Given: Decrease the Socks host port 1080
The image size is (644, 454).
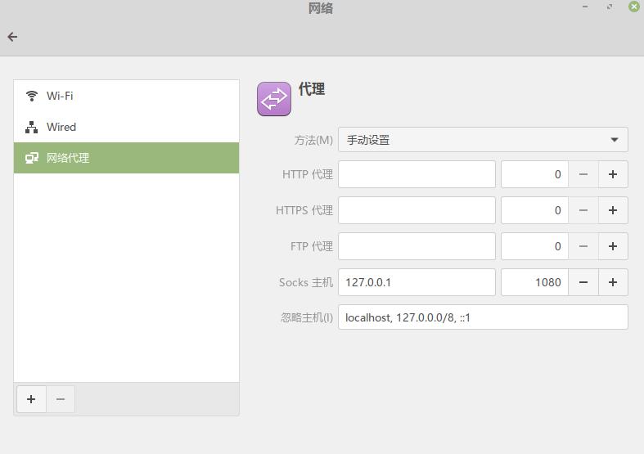Looking at the screenshot, I should 583,282.
